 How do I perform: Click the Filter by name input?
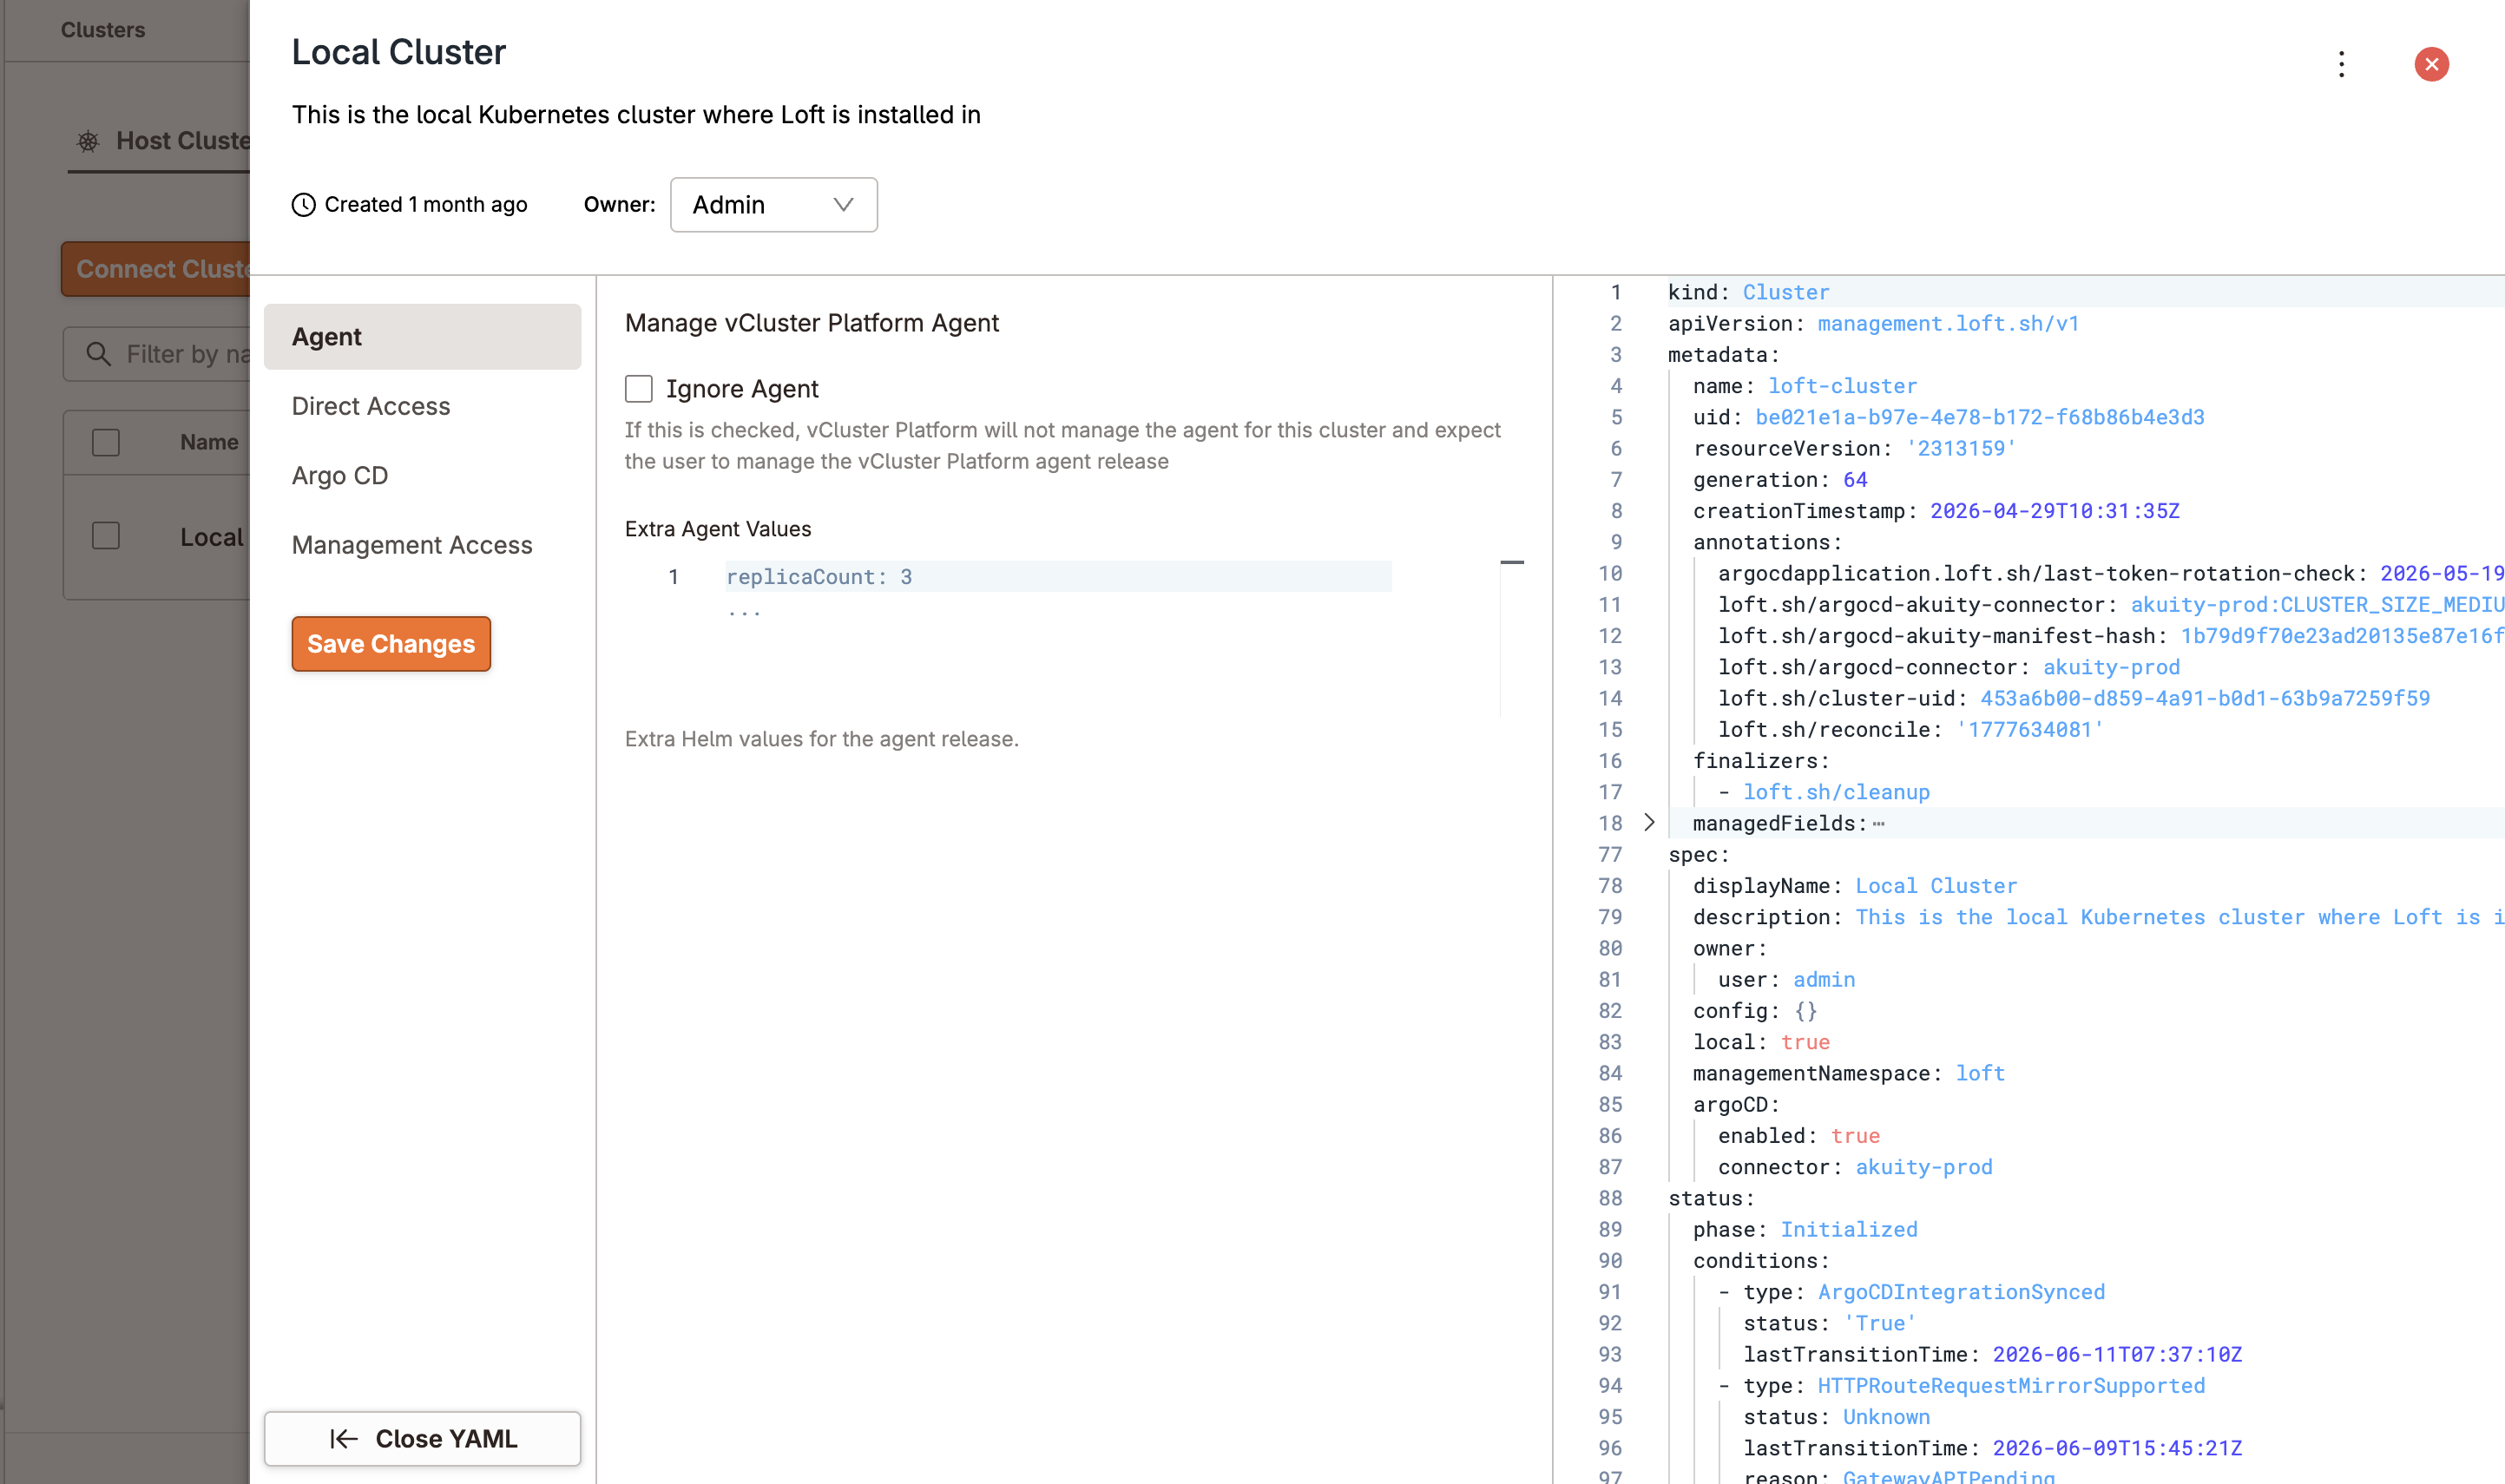158,354
